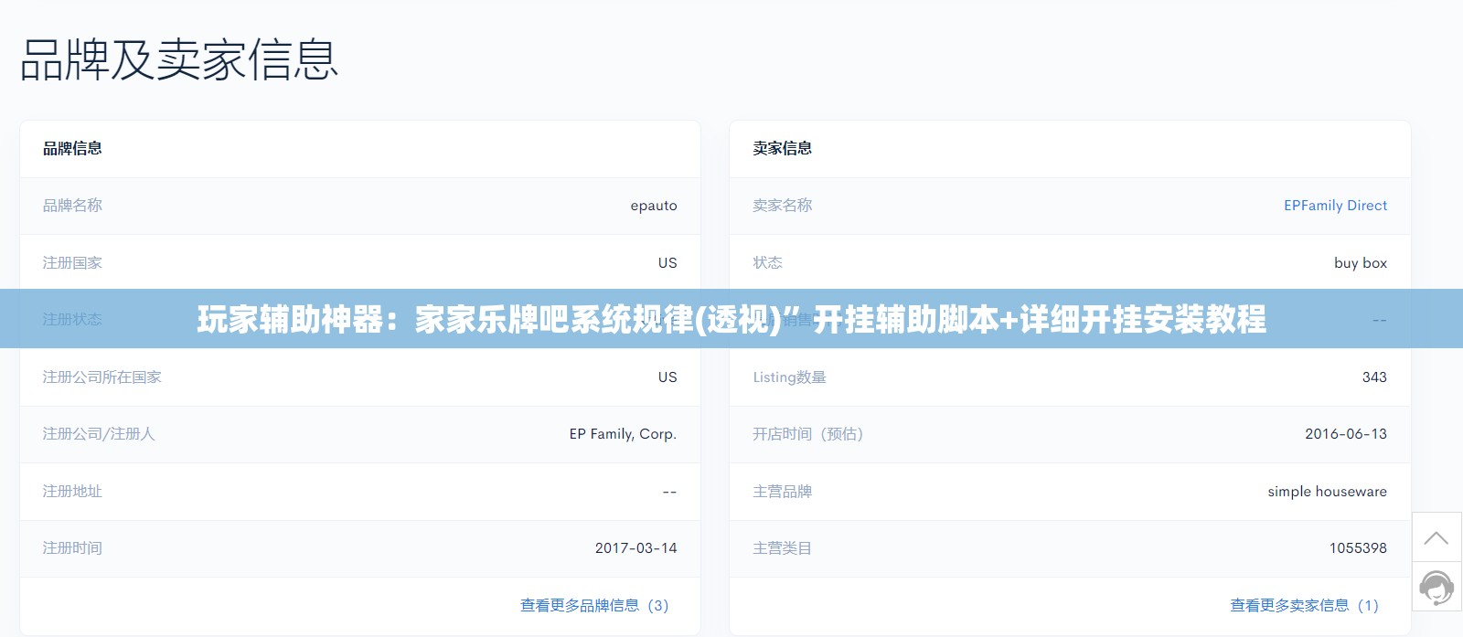The width and height of the screenshot is (1463, 637).
Task: Click the scroll-to-top arrow button
Action: pos(1436,537)
